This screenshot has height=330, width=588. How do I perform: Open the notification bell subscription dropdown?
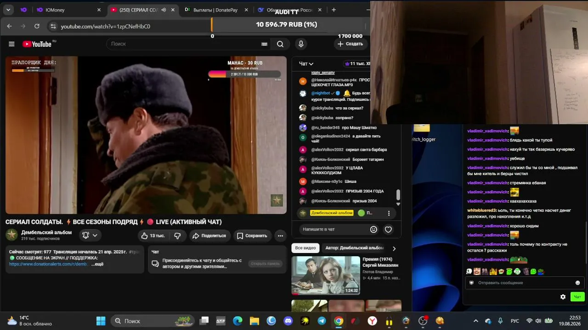tap(90, 236)
